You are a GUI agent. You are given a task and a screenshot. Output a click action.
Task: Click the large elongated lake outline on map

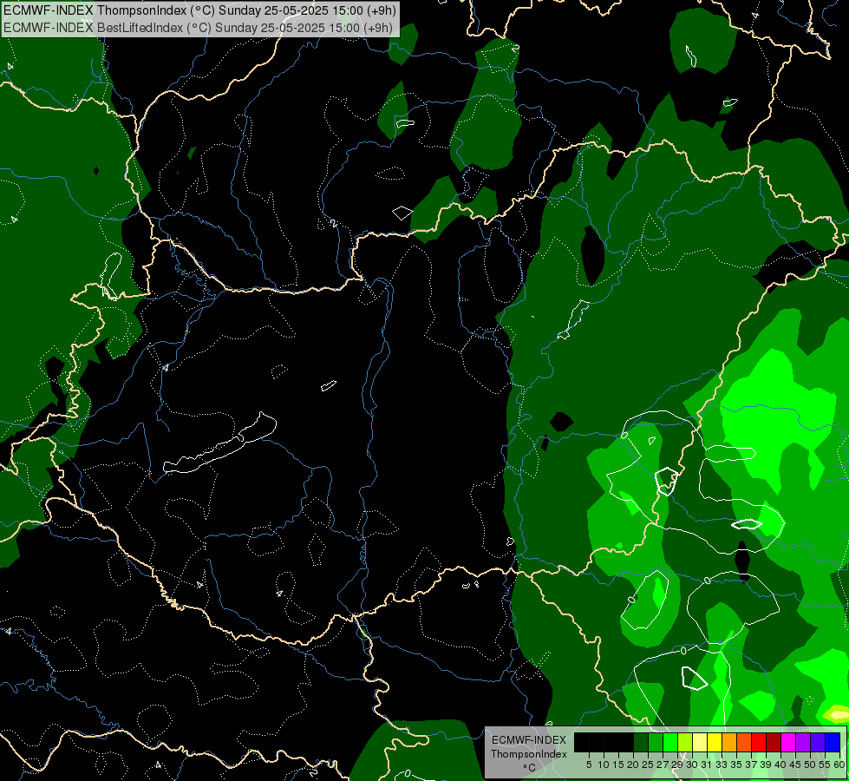219,443
